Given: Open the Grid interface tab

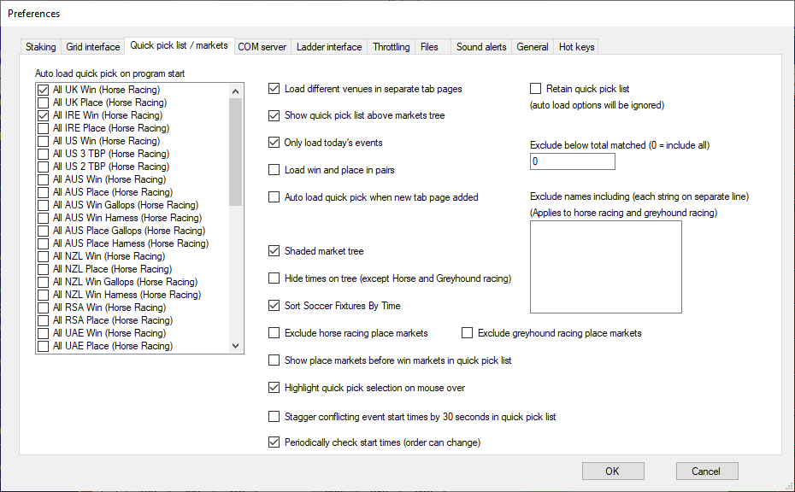Looking at the screenshot, I should coord(93,47).
